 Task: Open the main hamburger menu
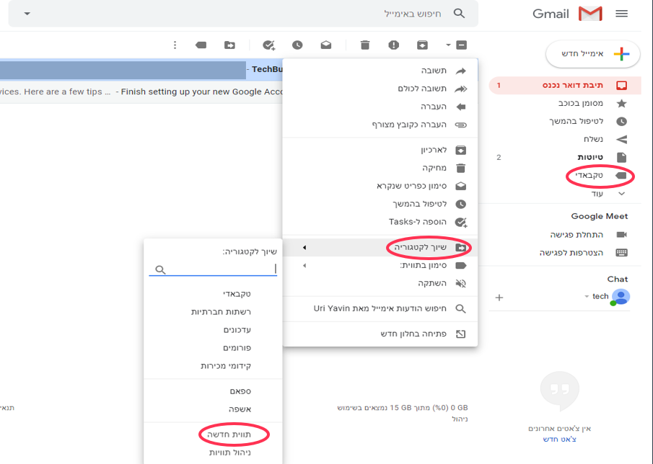[x=622, y=14]
